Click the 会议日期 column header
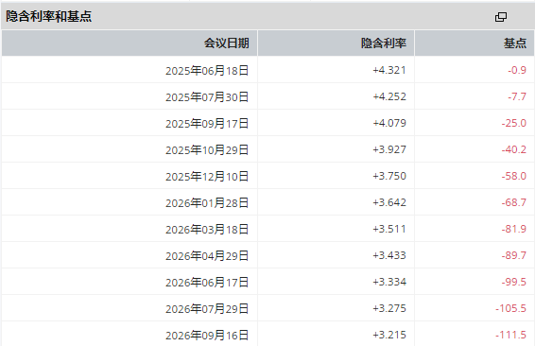 tap(129, 43)
